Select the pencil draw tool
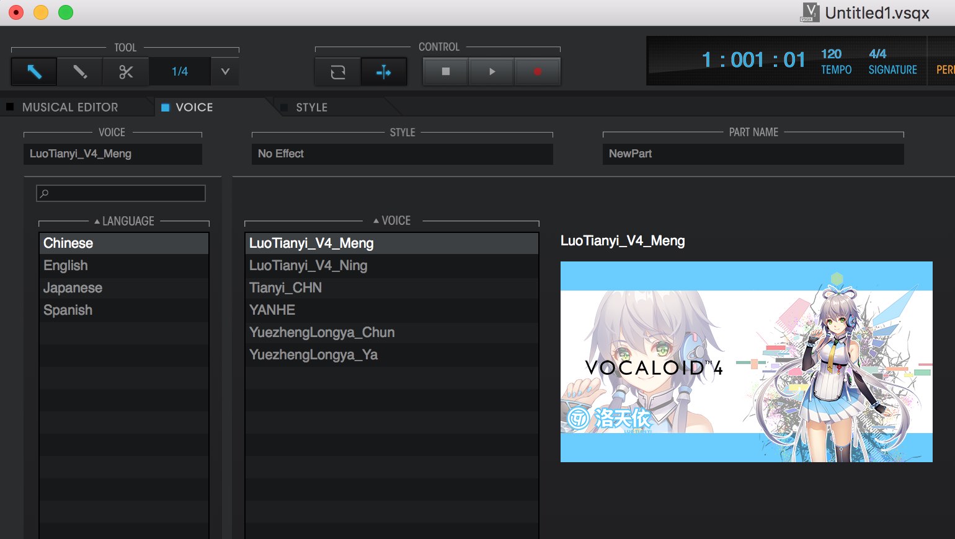The image size is (955, 539). pyautogui.click(x=80, y=72)
